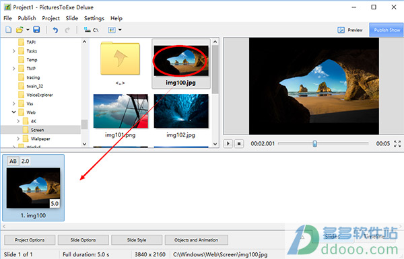Open the Project menu
Image resolution: width=404 pixels, height=259 pixels.
point(50,18)
